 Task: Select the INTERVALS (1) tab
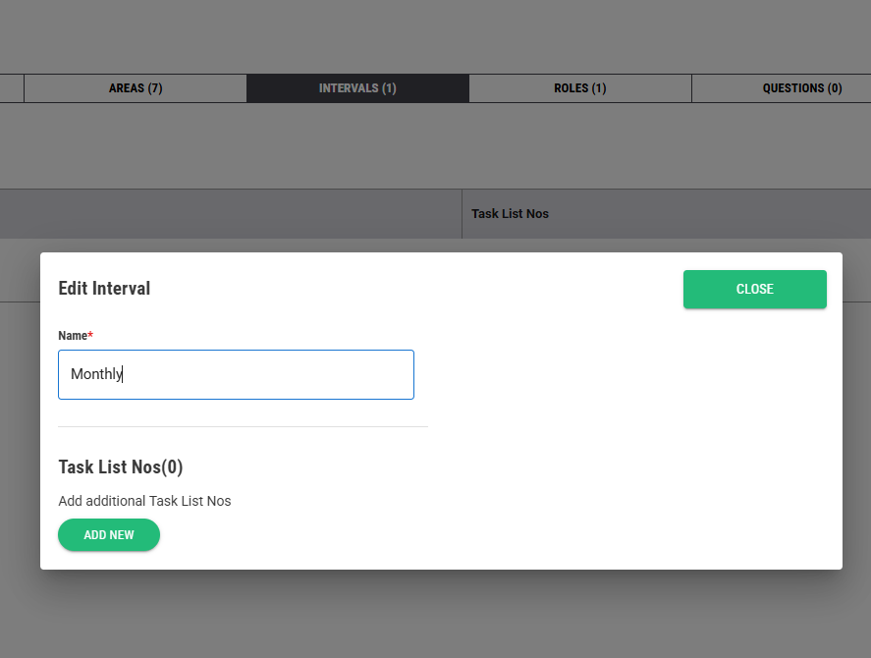tap(357, 88)
